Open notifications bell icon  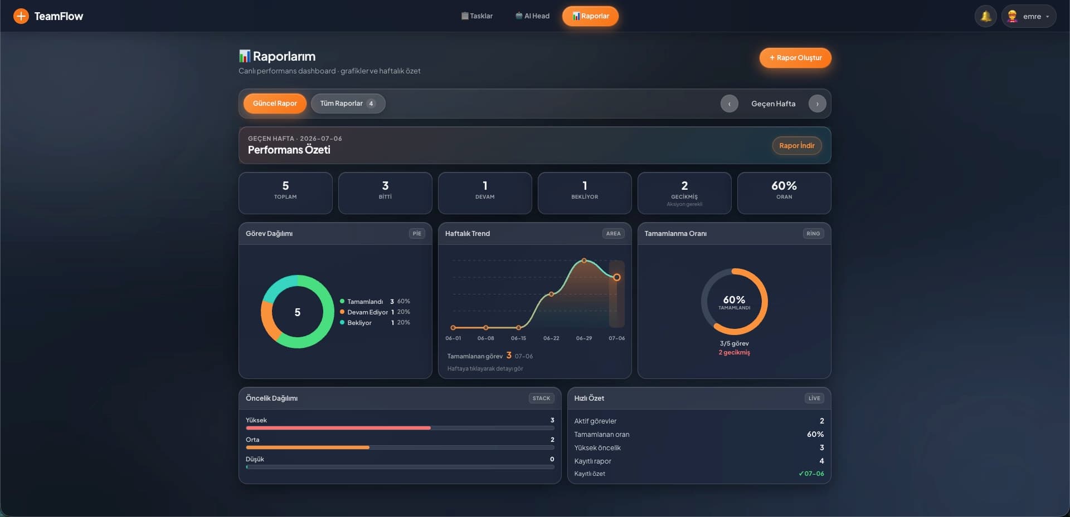point(985,16)
